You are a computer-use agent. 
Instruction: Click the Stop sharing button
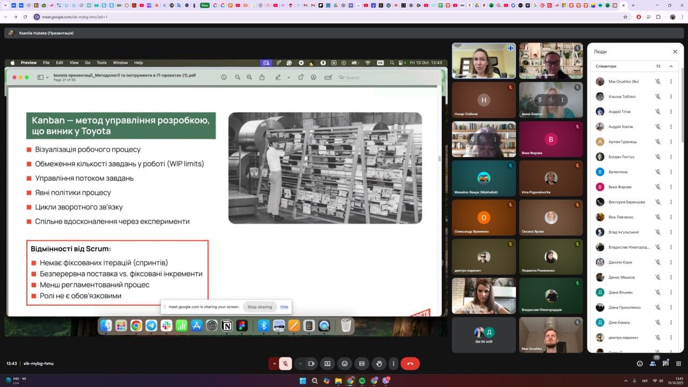(x=260, y=307)
